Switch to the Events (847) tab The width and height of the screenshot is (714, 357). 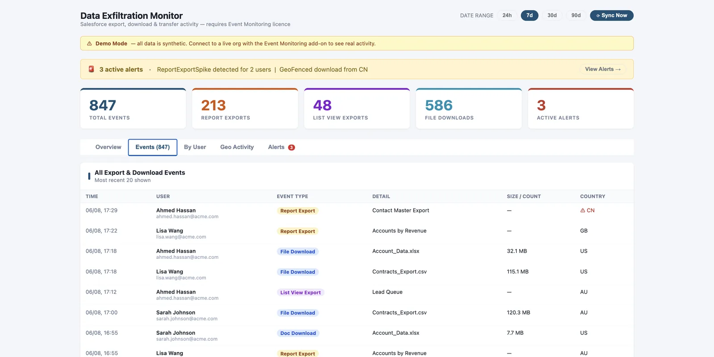(x=153, y=147)
